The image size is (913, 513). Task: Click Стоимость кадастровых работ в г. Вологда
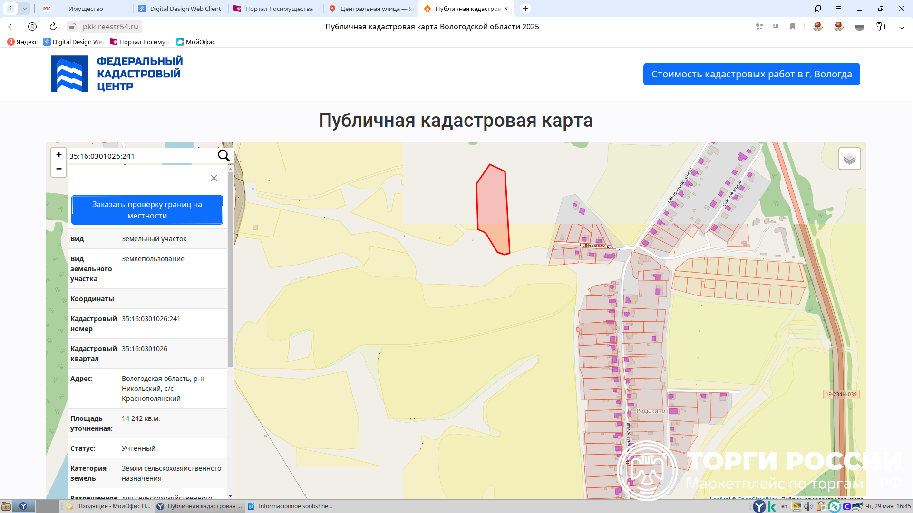coord(751,74)
